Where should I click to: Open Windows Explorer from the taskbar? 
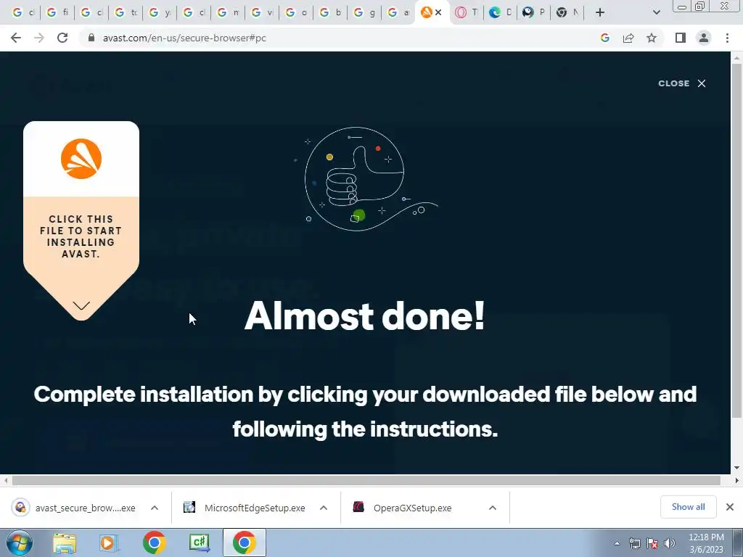(65, 542)
